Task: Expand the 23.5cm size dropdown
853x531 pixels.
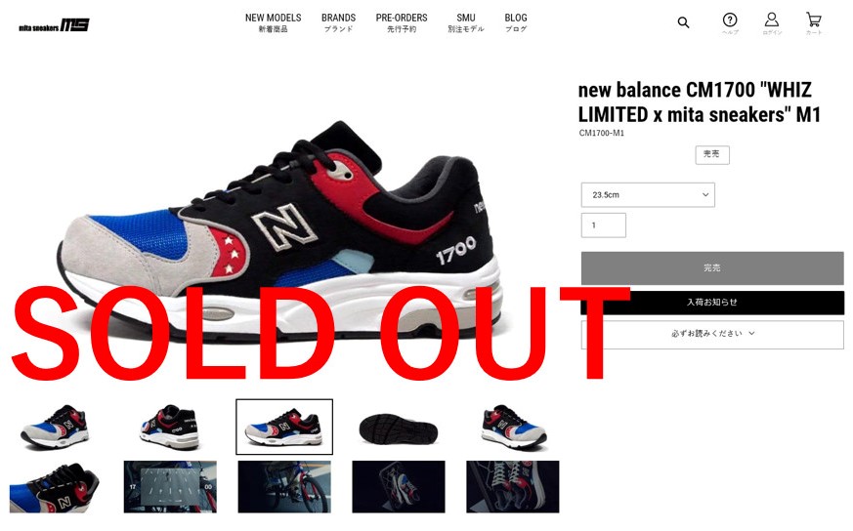Action: click(x=648, y=194)
